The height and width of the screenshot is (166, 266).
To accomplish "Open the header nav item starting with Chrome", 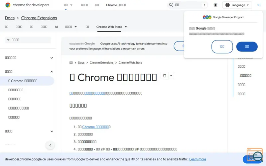I will pos(116,5).
